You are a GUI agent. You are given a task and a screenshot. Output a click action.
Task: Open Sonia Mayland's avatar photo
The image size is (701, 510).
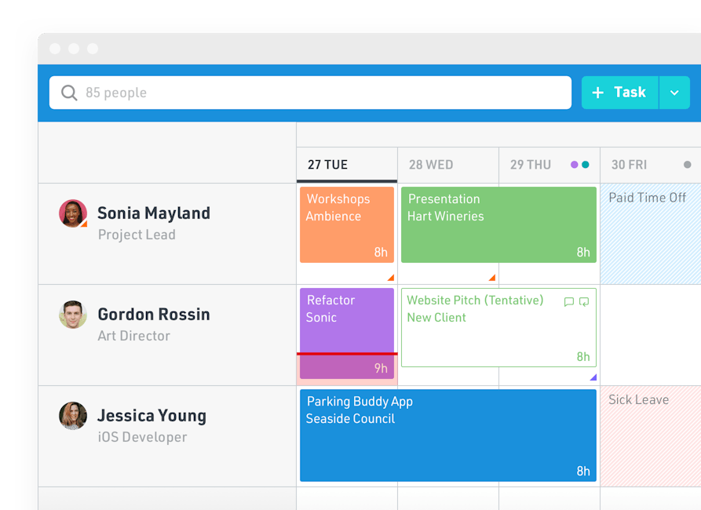(73, 213)
